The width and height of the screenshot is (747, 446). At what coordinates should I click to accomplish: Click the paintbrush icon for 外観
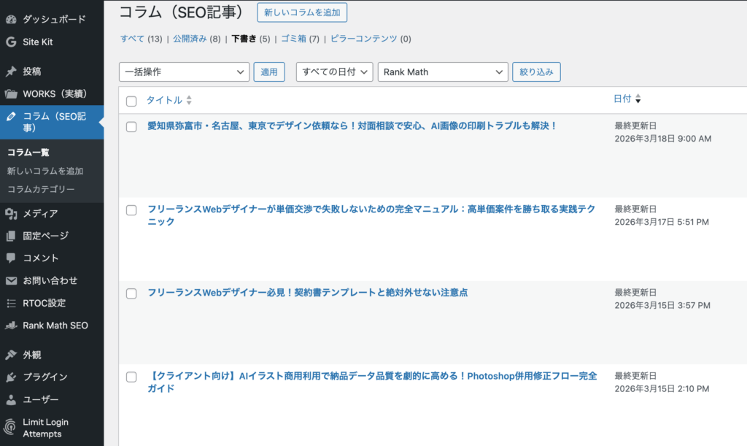[x=11, y=355]
